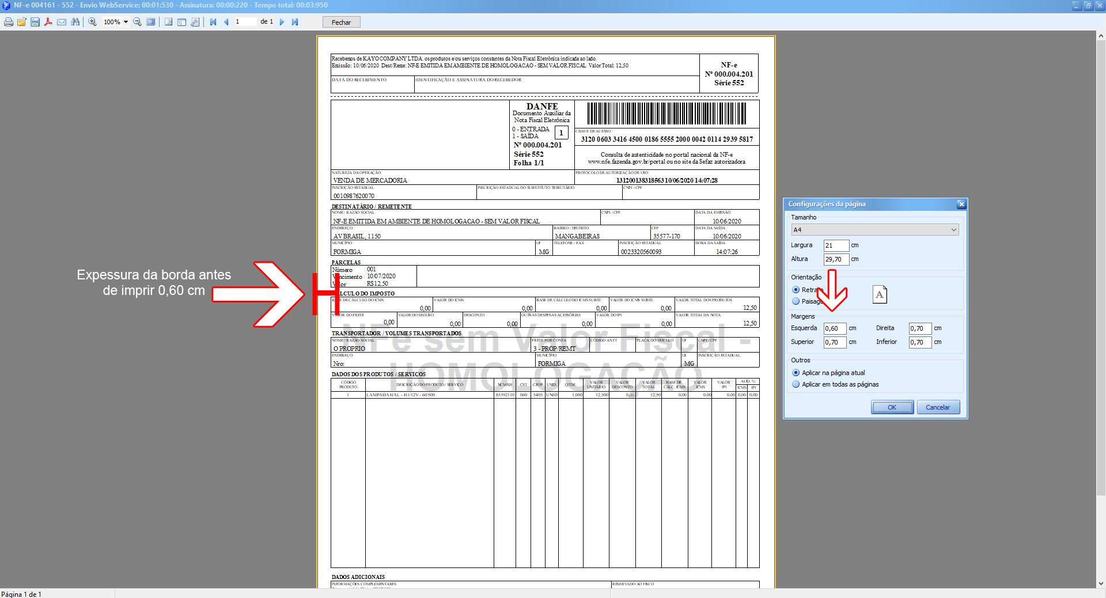Select the Paisagem orientation radio button
This screenshot has width=1106, height=598.
tap(796, 301)
